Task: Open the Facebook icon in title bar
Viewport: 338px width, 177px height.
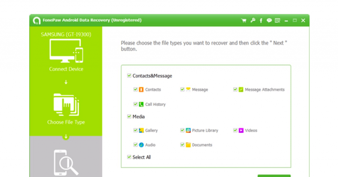Action: [261, 20]
